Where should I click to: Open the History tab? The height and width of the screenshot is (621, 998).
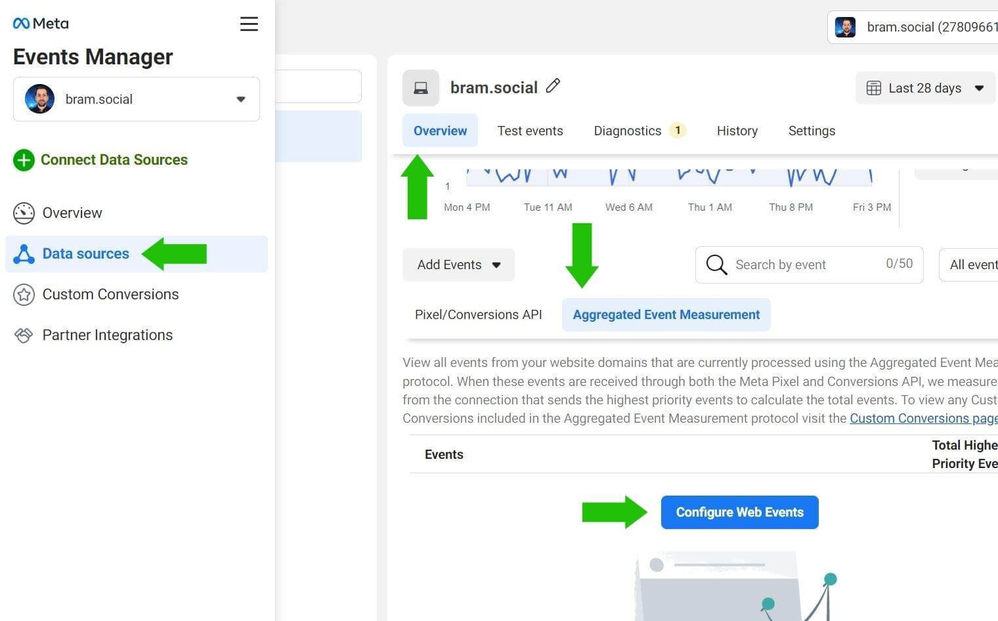point(737,131)
